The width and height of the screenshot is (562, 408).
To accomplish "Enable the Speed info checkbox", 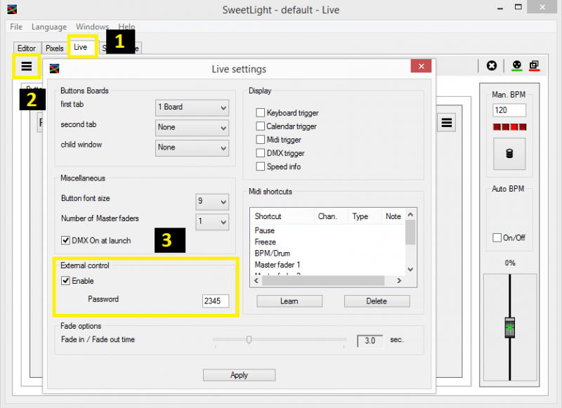I will (x=261, y=166).
